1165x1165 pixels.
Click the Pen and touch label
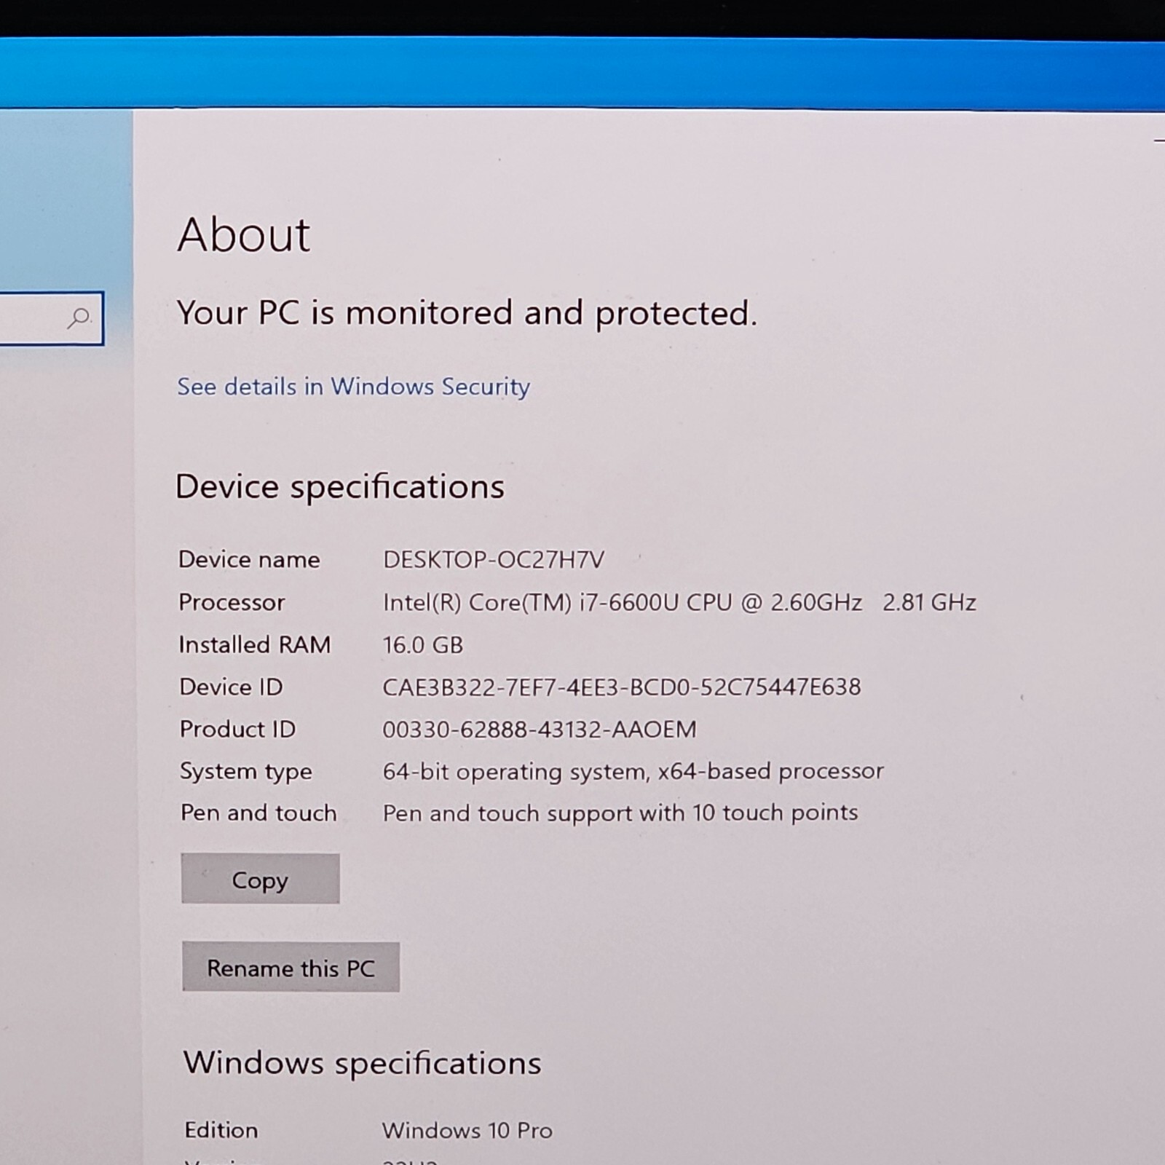[258, 813]
